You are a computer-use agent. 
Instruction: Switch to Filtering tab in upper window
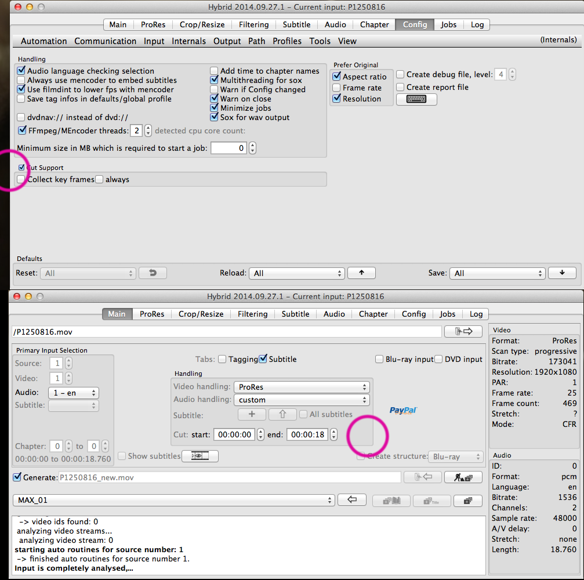pyautogui.click(x=253, y=24)
